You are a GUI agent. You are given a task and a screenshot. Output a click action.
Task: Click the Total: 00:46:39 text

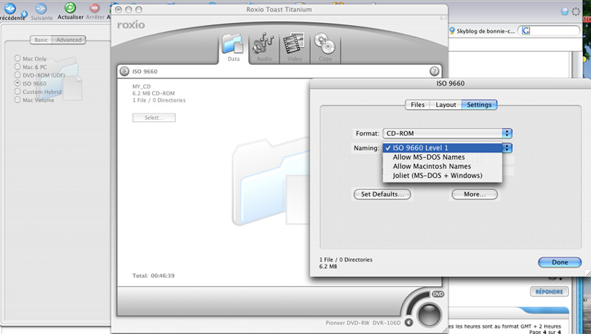point(154,276)
